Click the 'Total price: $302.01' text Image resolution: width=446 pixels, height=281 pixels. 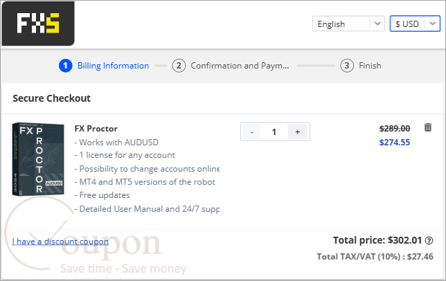[377, 240]
